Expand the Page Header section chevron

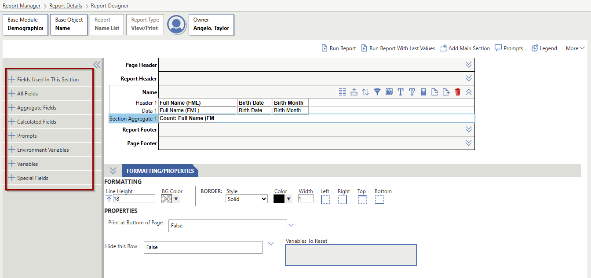(469, 65)
